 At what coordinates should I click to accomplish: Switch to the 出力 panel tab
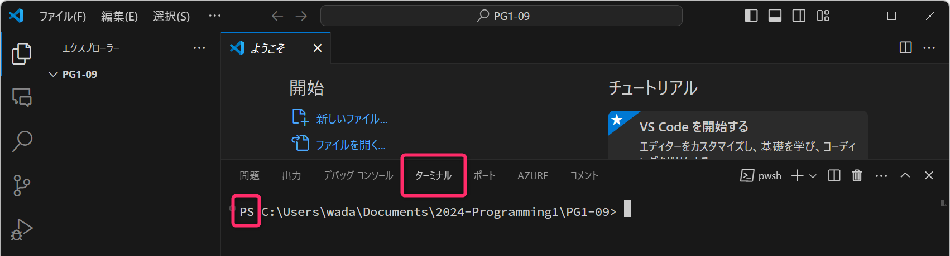[291, 176]
